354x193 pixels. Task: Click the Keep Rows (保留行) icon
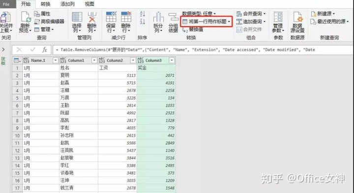[111, 17]
